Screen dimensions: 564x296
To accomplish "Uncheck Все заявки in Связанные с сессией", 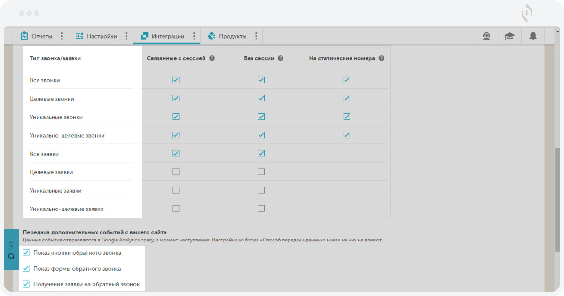I will click(x=176, y=153).
